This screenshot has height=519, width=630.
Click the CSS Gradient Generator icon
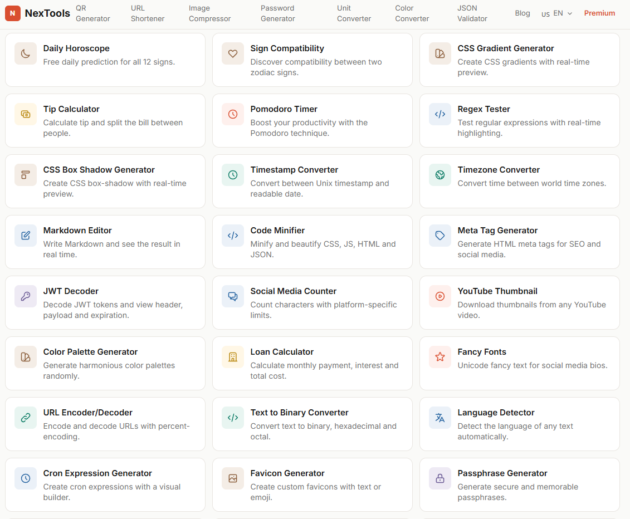pyautogui.click(x=439, y=53)
